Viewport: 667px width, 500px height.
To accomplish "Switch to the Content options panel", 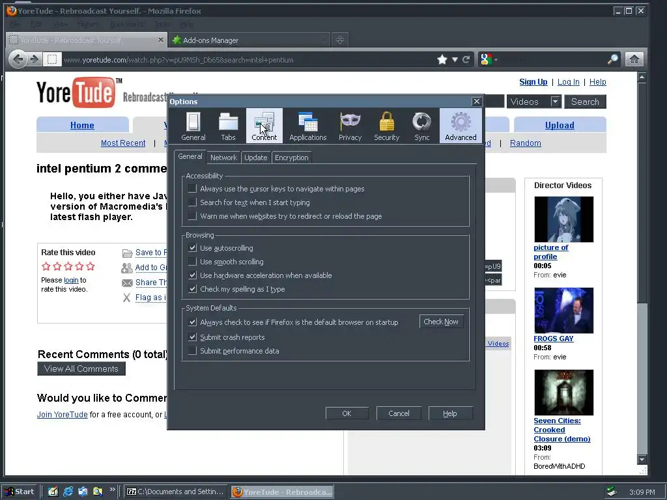I will pos(264,126).
